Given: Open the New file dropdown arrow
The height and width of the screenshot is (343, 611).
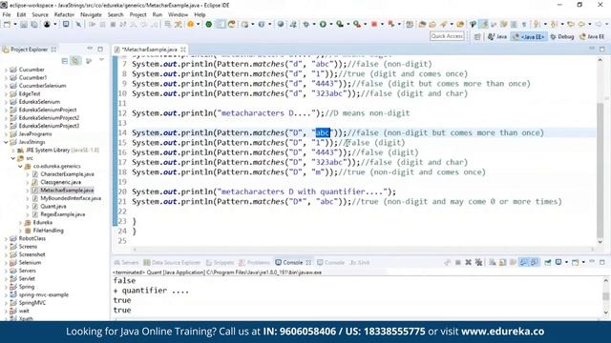Looking at the screenshot, I should [15, 25].
